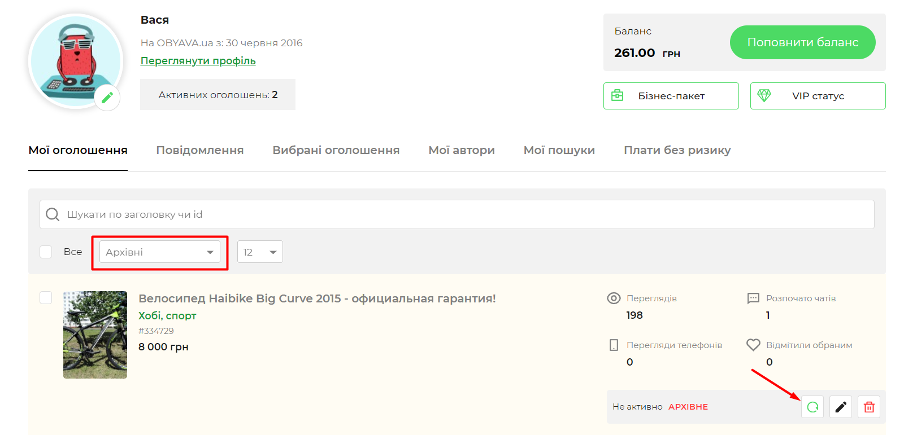The height and width of the screenshot is (435, 904).
Task: Open the 'Переглянути профіль' link
Action: (198, 61)
